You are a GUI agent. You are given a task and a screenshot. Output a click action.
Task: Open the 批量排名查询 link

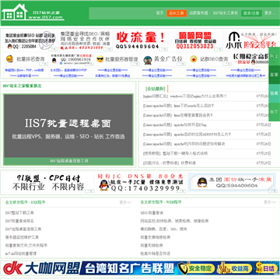point(30,59)
